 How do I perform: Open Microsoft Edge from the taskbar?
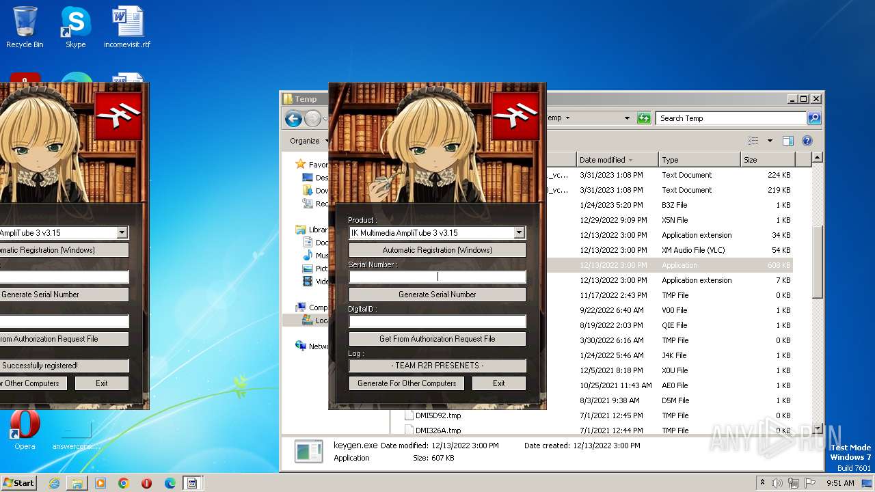pos(170,483)
